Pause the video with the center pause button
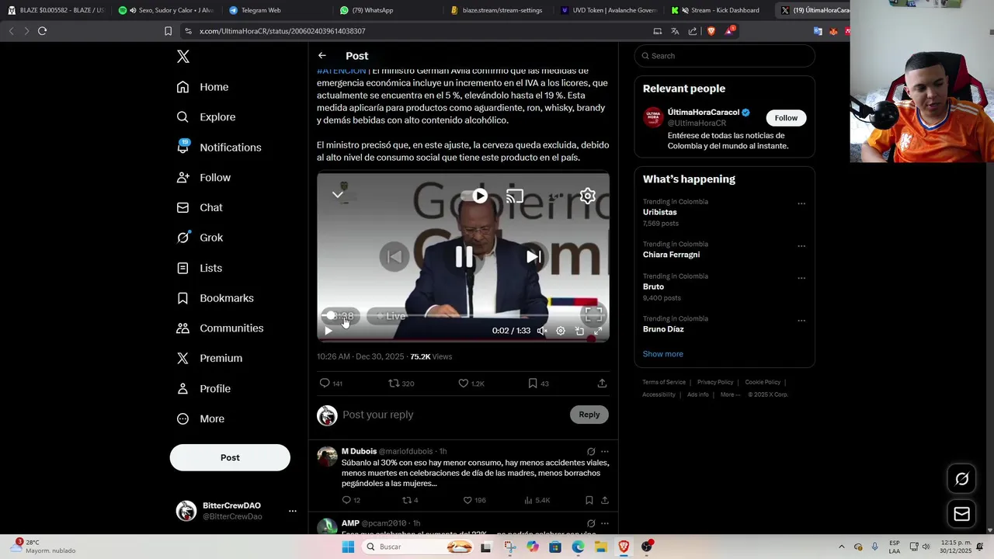The image size is (994, 559). [464, 257]
